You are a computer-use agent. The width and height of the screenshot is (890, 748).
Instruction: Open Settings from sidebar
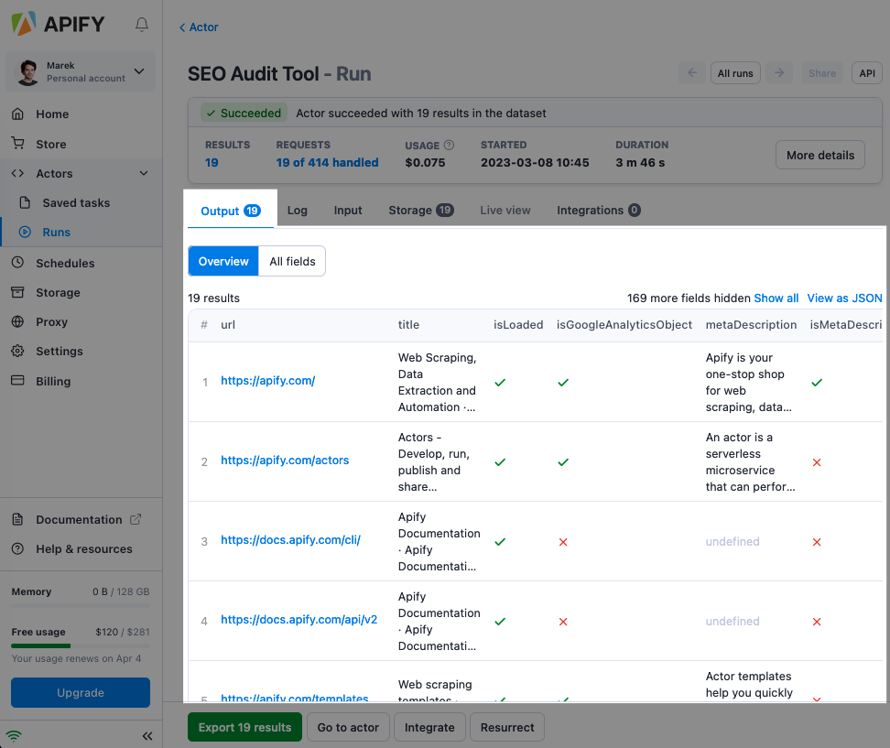click(x=59, y=352)
